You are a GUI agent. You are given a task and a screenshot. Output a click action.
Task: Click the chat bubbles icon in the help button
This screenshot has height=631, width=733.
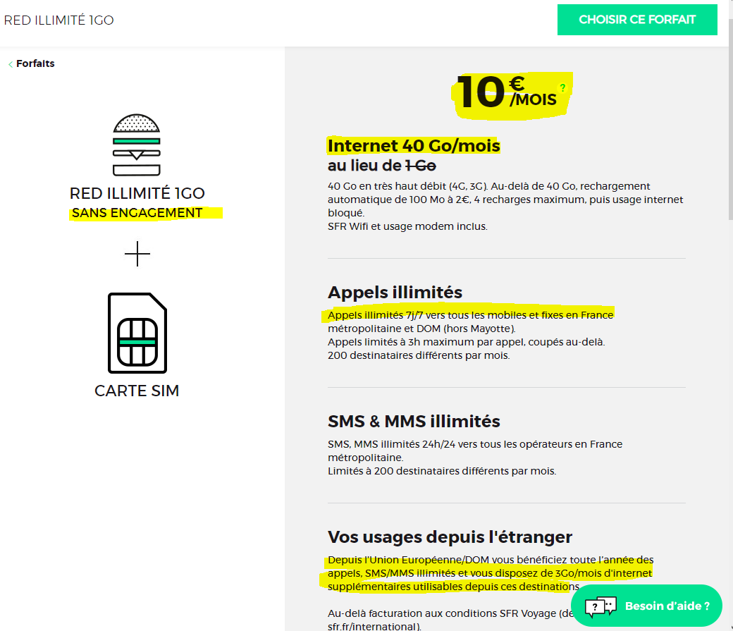(601, 606)
